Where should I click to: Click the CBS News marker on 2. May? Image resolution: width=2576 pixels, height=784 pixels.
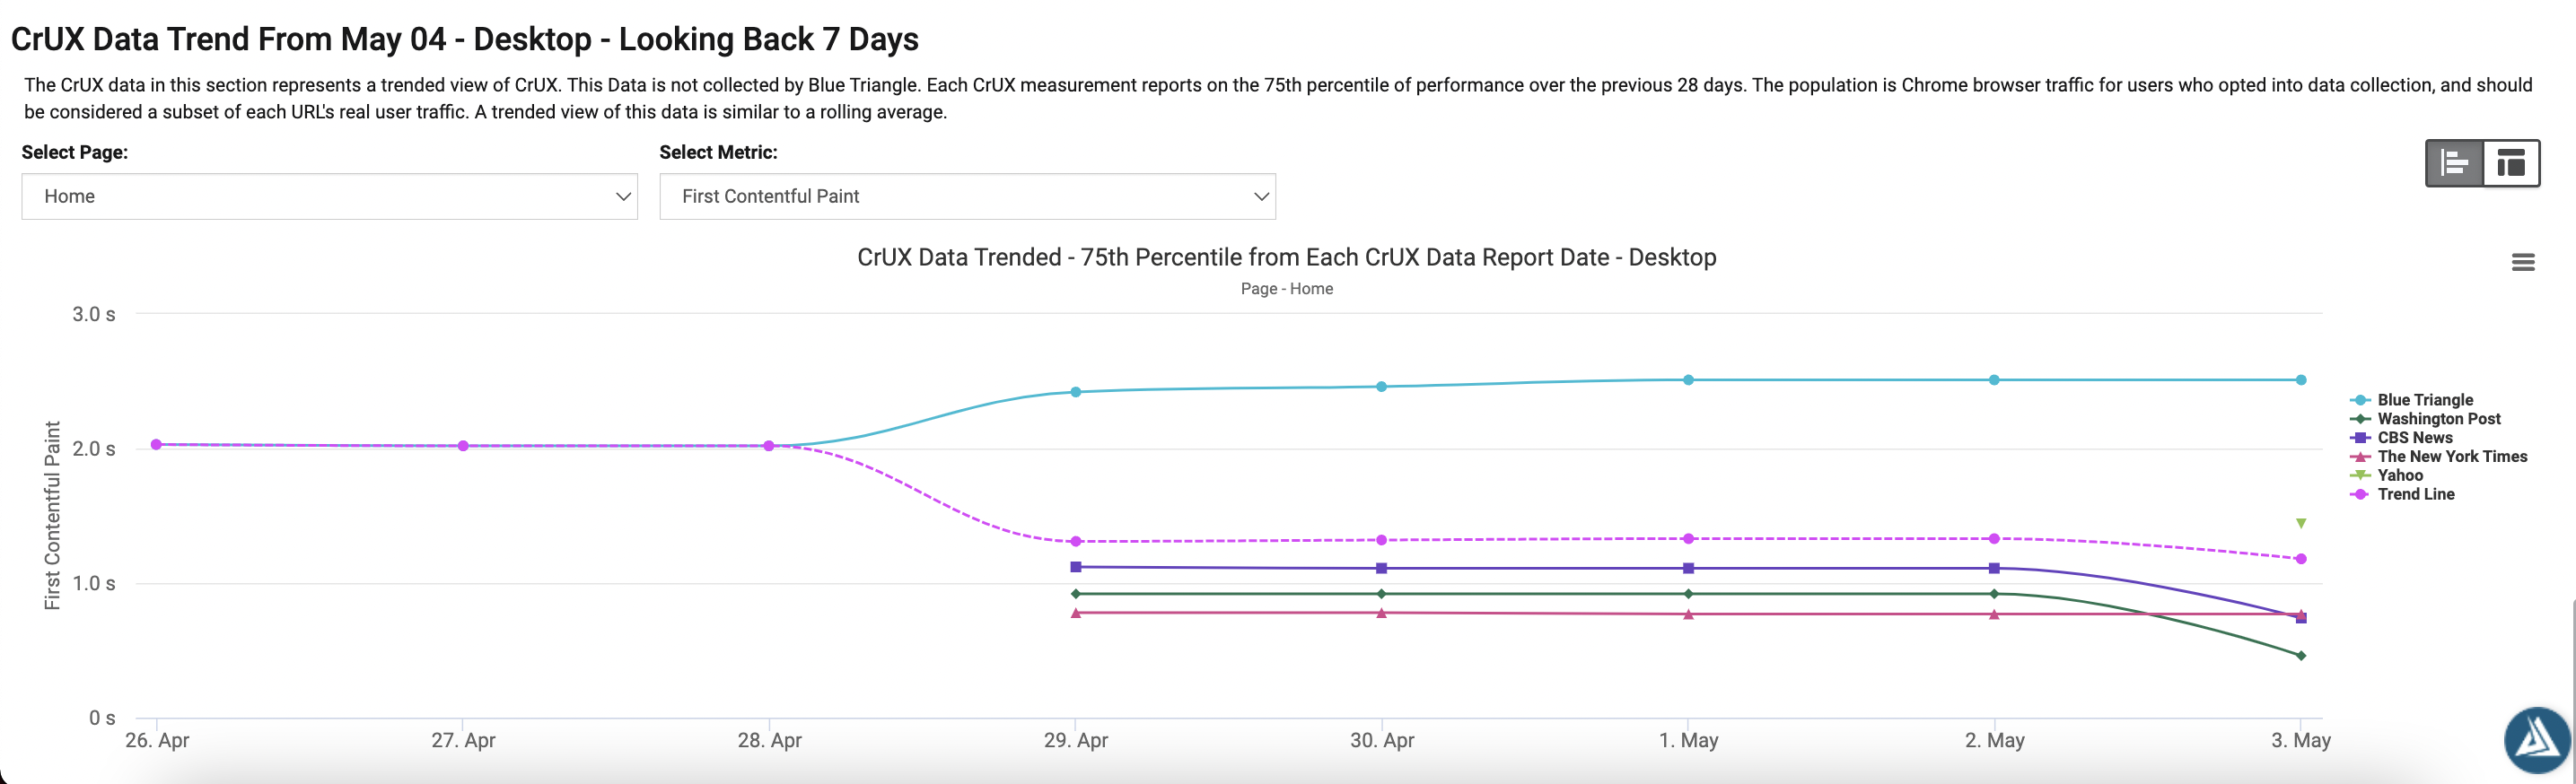pos(1994,568)
